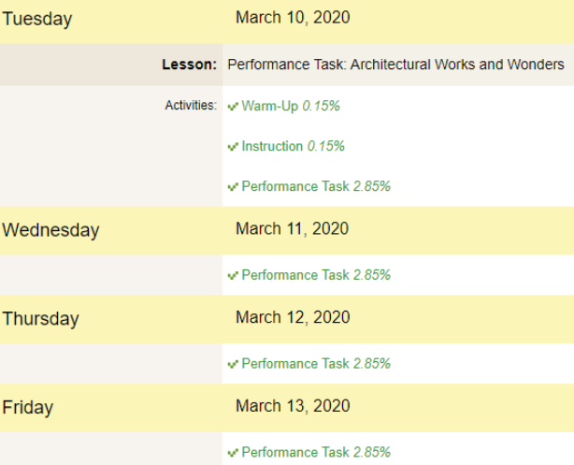Open Thursday's Performance Task 2.85% link
Viewport: 574px width, 465px height.
coord(316,364)
